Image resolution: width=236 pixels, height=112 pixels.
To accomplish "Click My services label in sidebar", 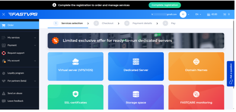I will pos(14,38).
